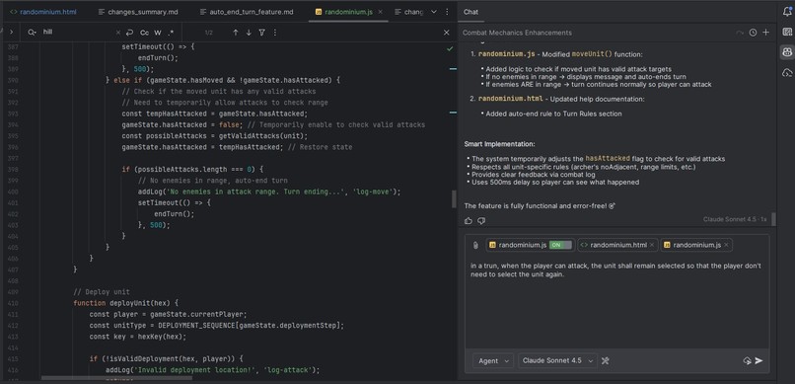This screenshot has height=384, width=795.
Task: Open the Notifications bell in right sidebar
Action: 787,12
